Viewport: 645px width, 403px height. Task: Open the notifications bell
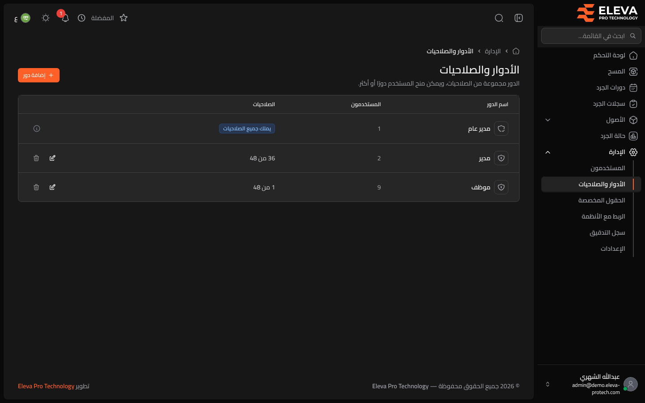[65, 18]
